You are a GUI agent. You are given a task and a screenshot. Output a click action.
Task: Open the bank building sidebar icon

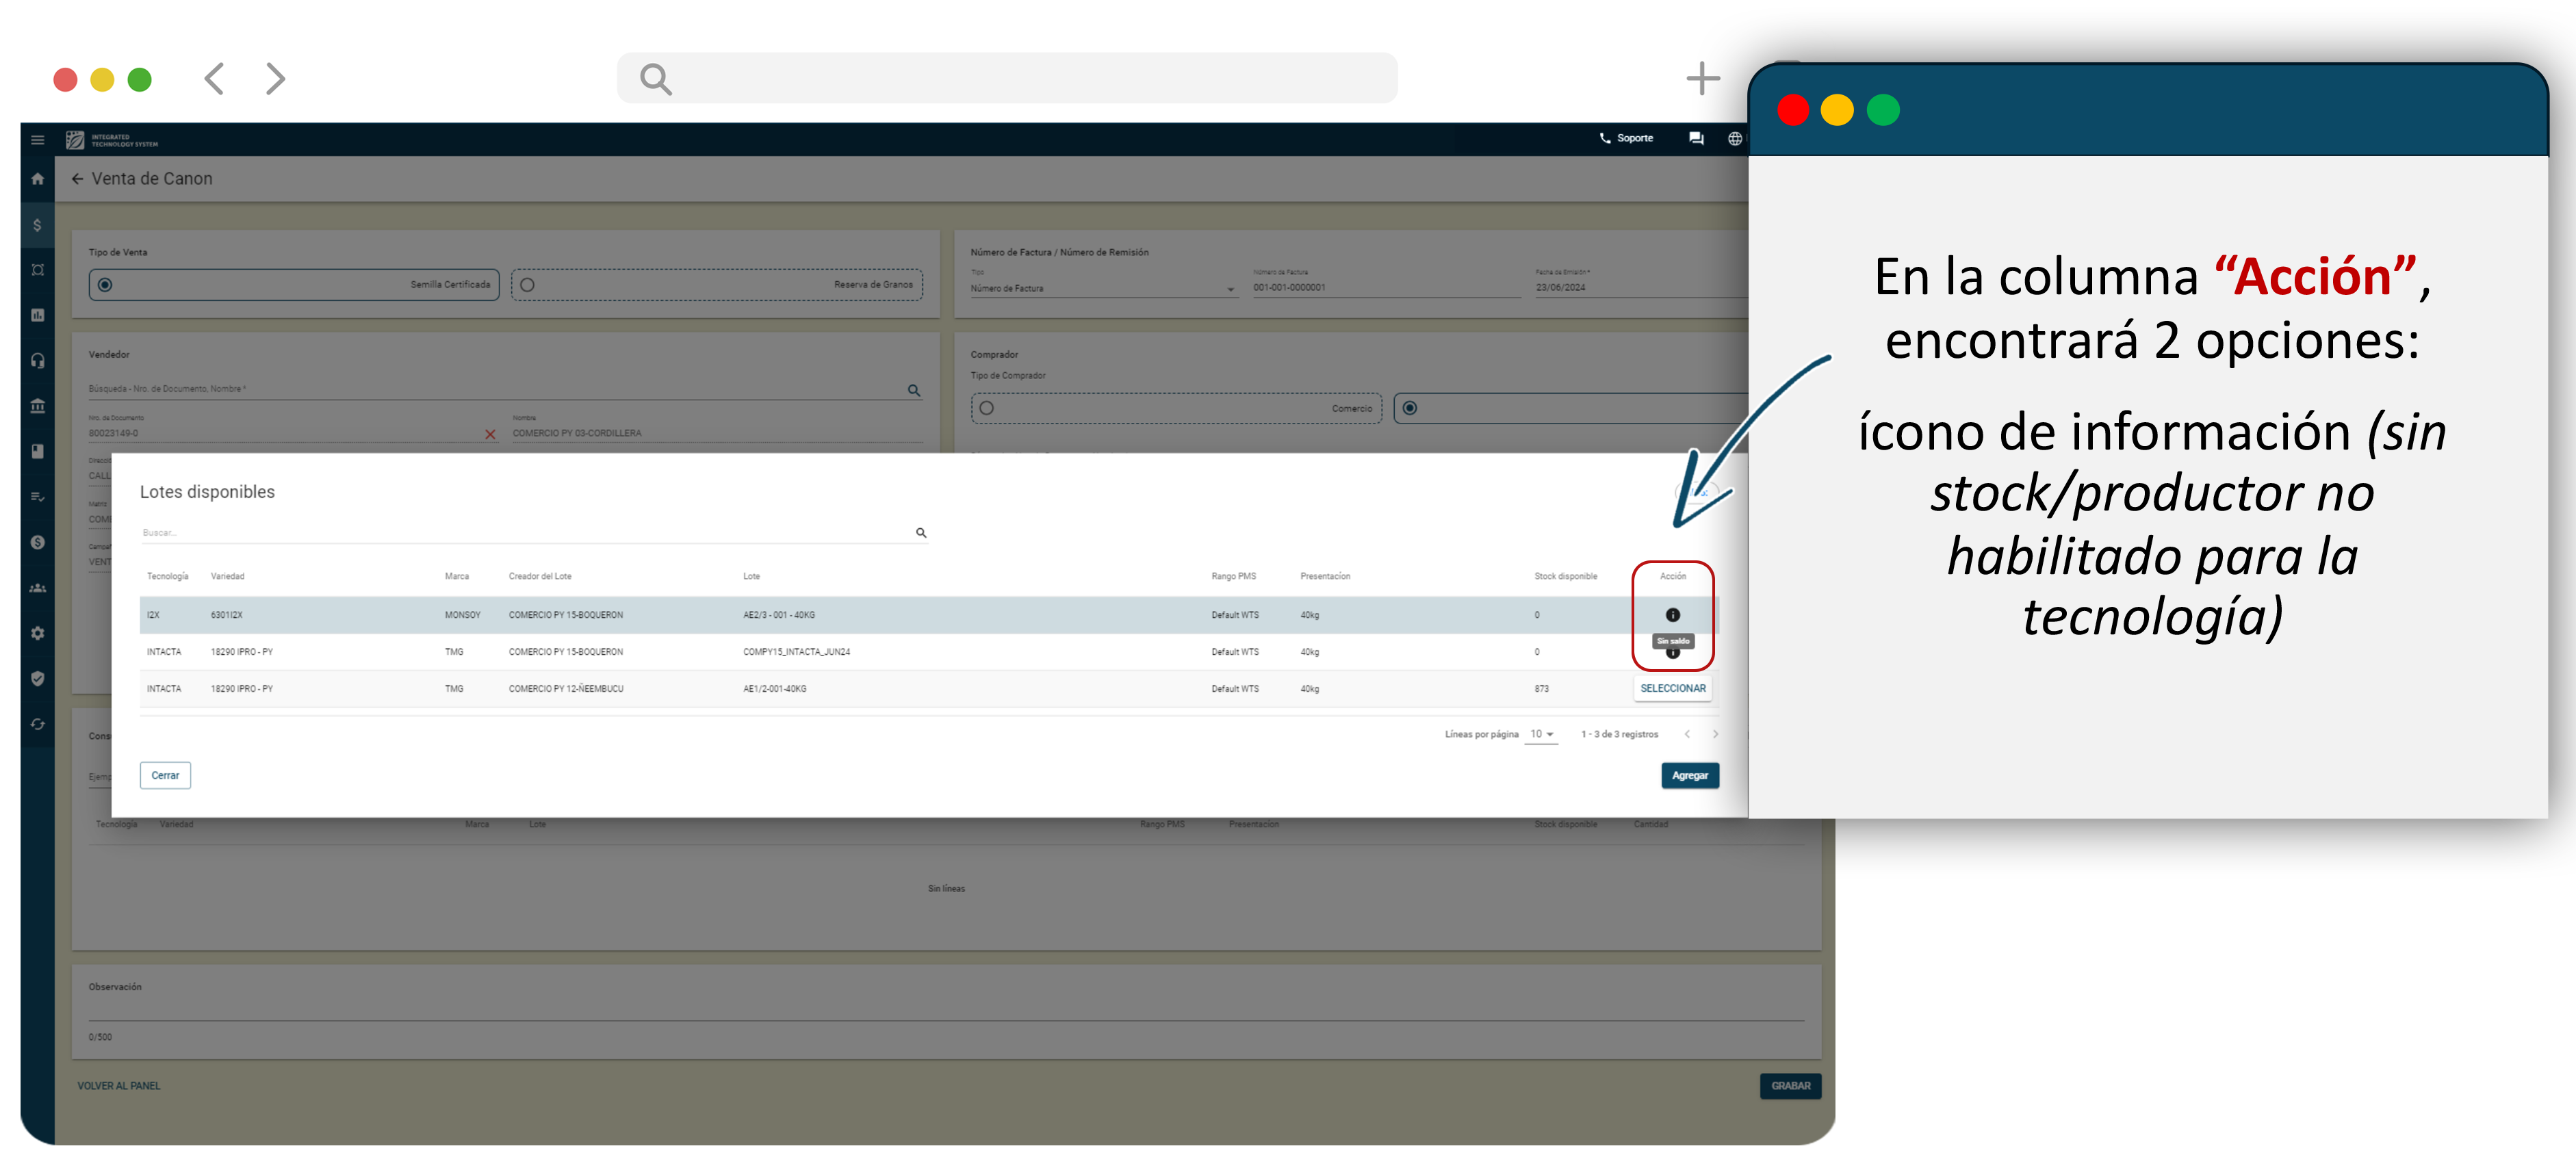37,406
